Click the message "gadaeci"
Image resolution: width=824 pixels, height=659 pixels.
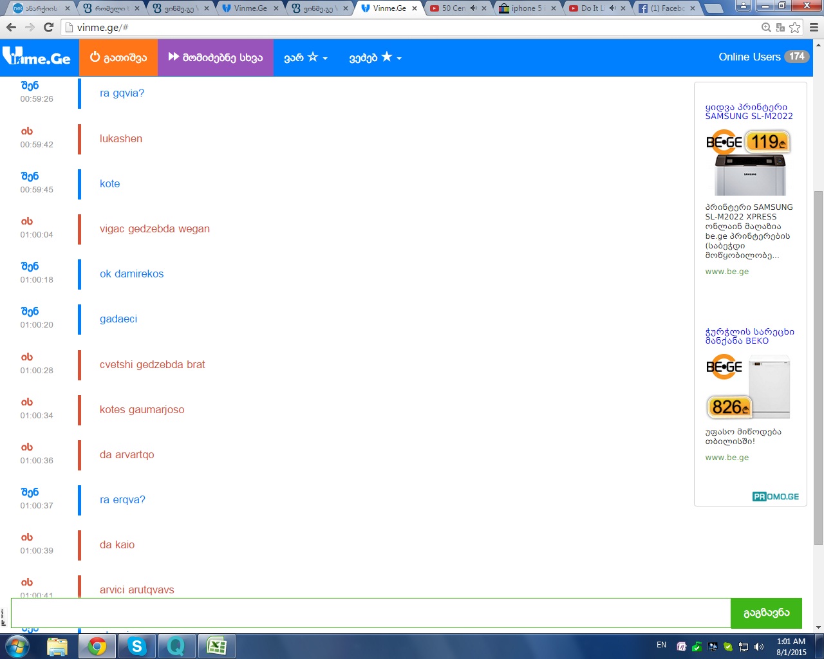pos(118,319)
